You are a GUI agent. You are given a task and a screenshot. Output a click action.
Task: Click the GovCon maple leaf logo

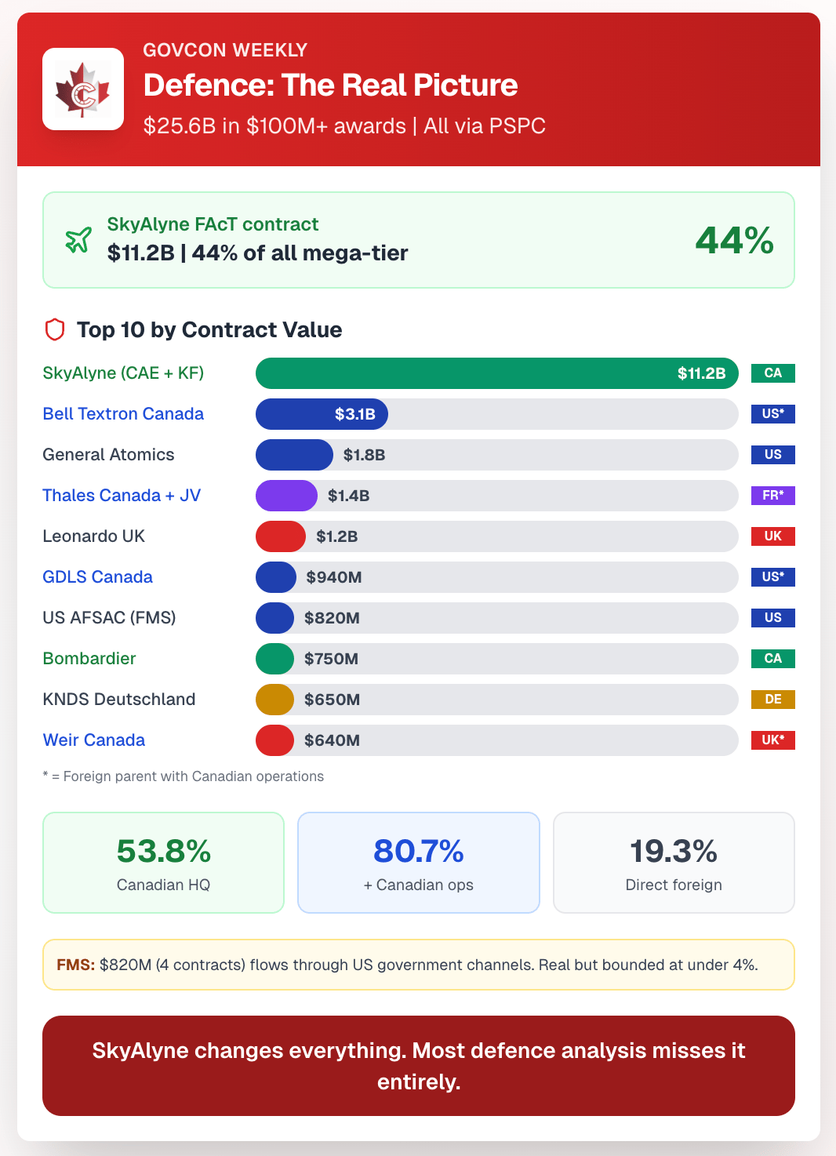coord(83,89)
